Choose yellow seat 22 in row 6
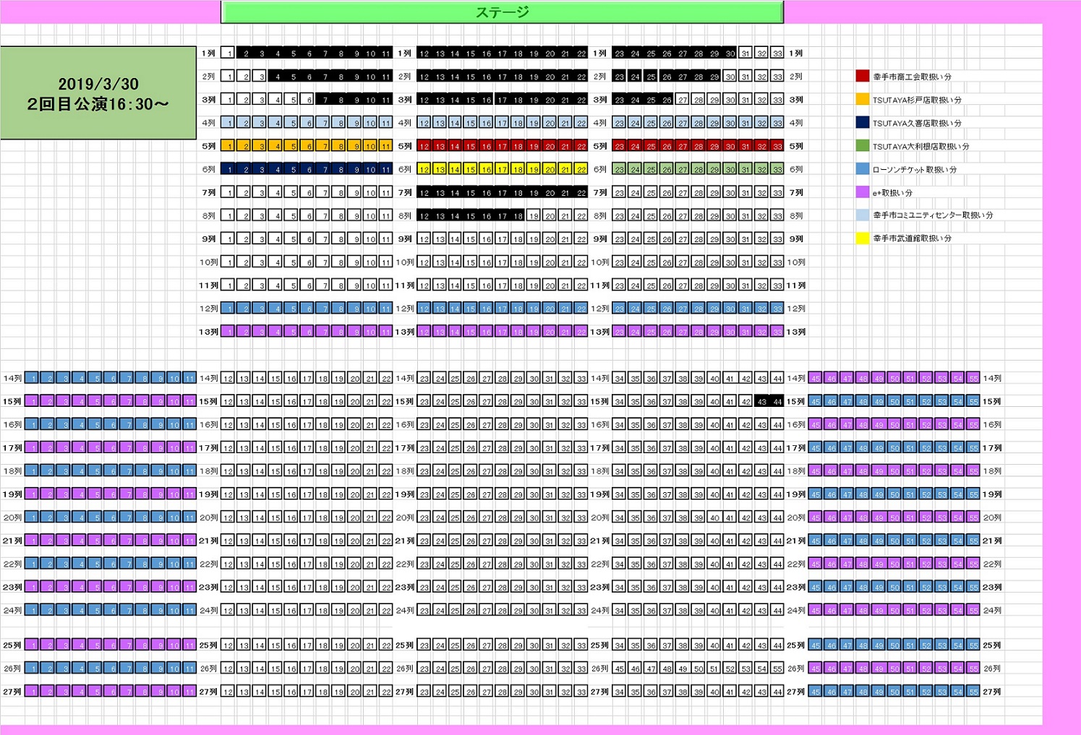 click(581, 170)
